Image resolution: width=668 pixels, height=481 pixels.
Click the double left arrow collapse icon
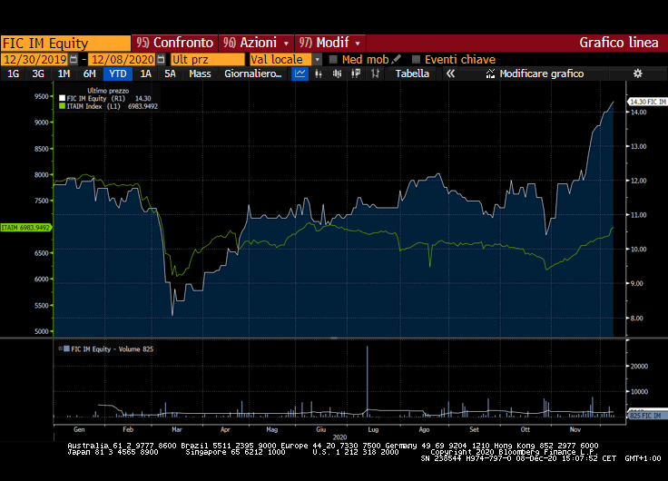click(449, 74)
